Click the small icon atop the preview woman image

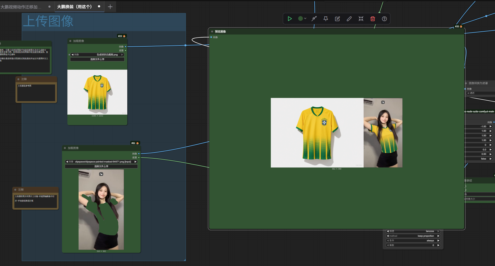[383, 102]
